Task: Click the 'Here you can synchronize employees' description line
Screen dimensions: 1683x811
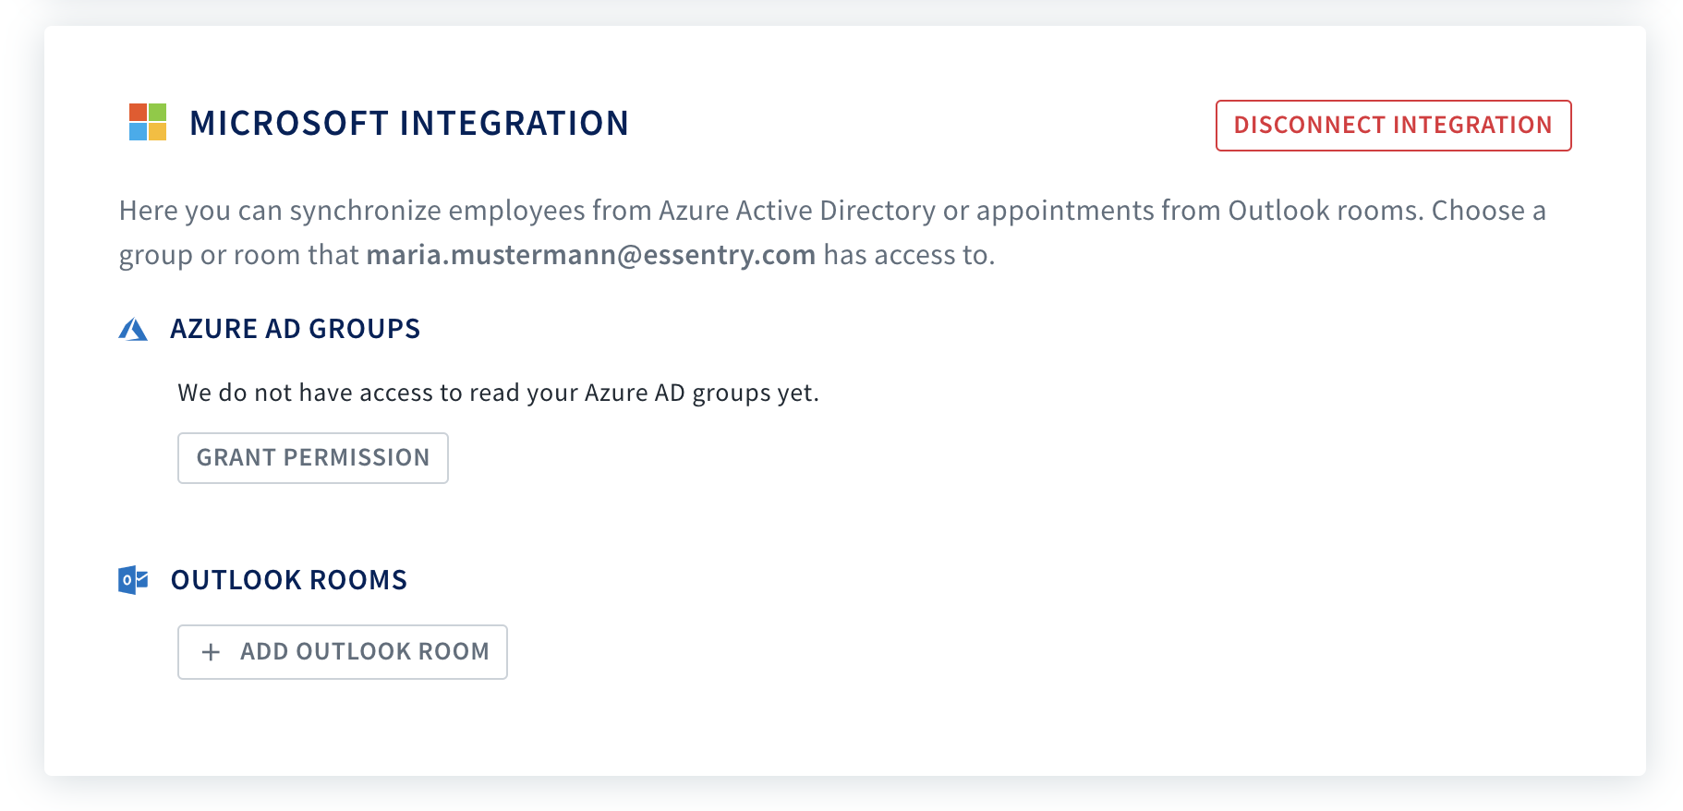Action: point(832,211)
